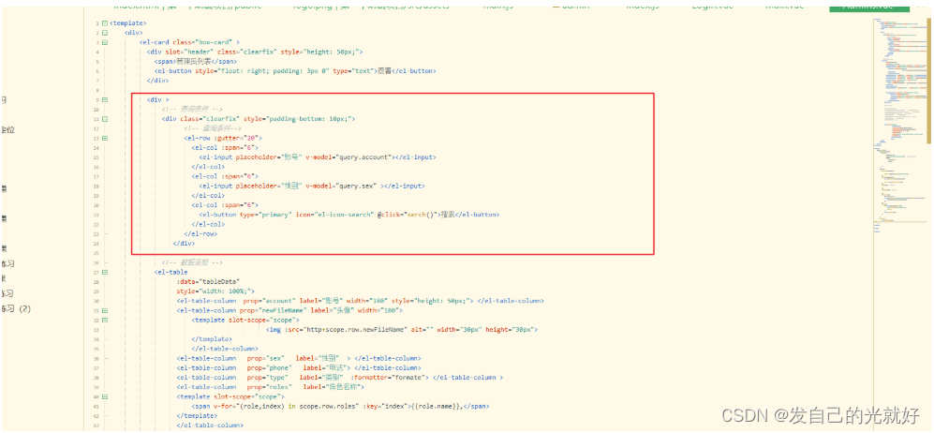Collapse the el-table fold marker at line 27

point(105,272)
